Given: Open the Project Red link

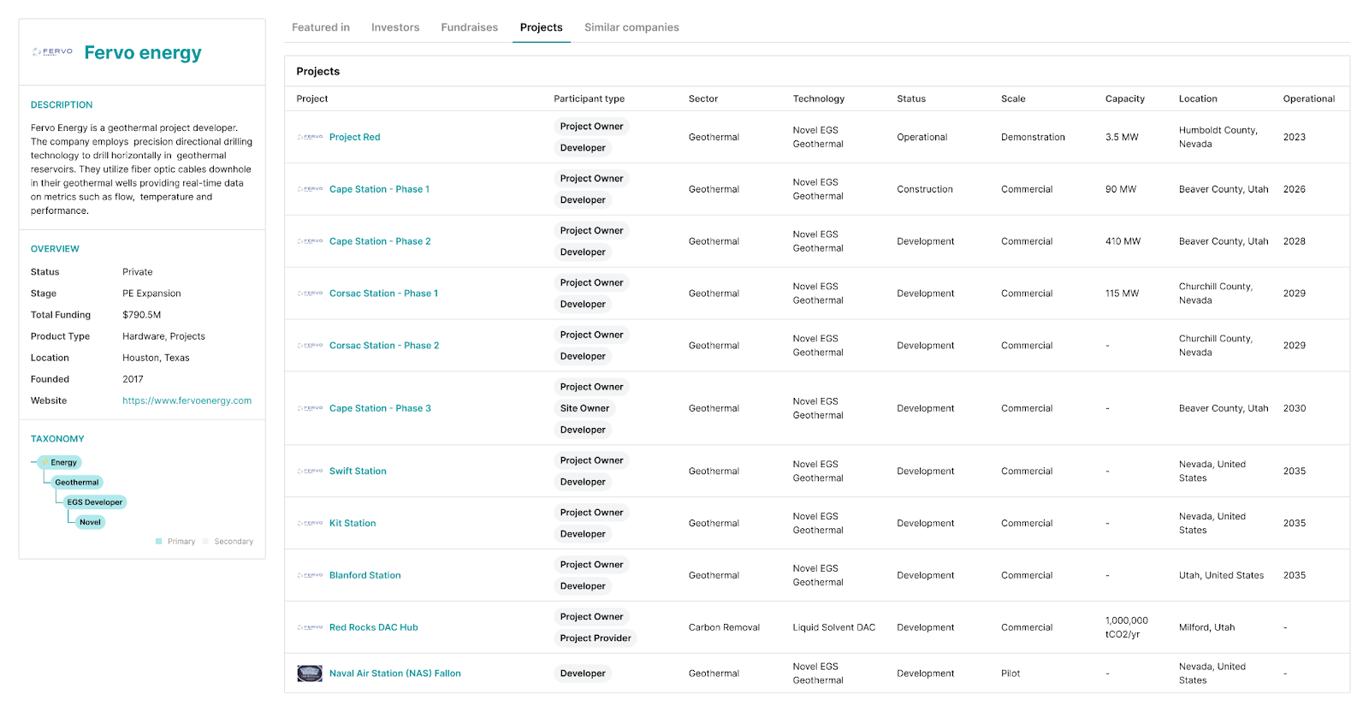Looking at the screenshot, I should pos(355,137).
